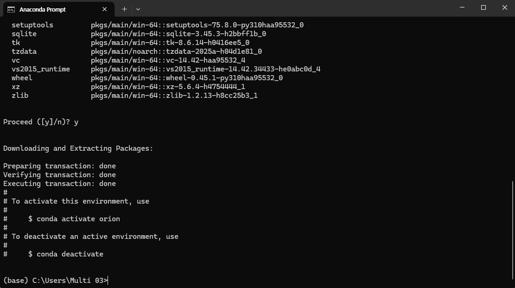Click the zlib-1.2.13 package path

[174, 96]
